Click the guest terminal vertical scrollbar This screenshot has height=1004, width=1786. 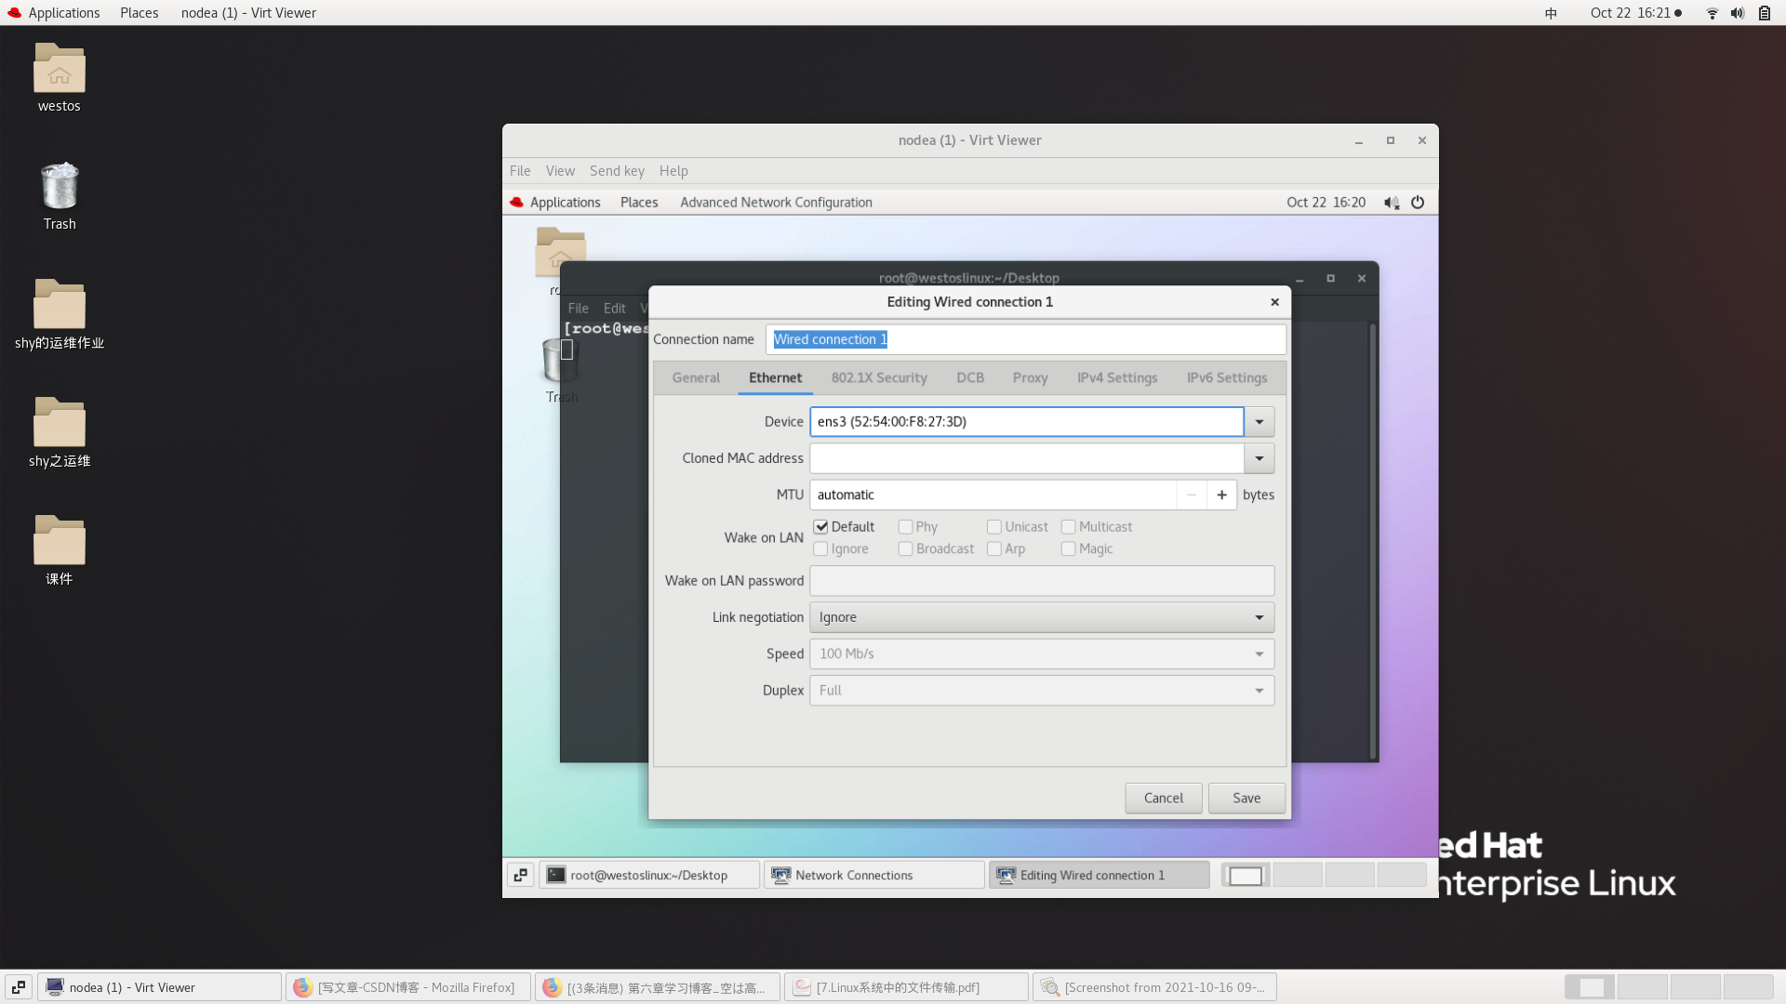click(1372, 541)
